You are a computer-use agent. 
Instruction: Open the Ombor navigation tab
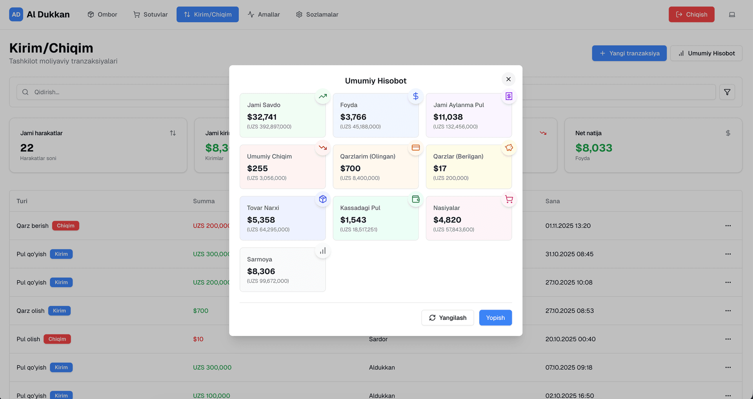tap(102, 15)
